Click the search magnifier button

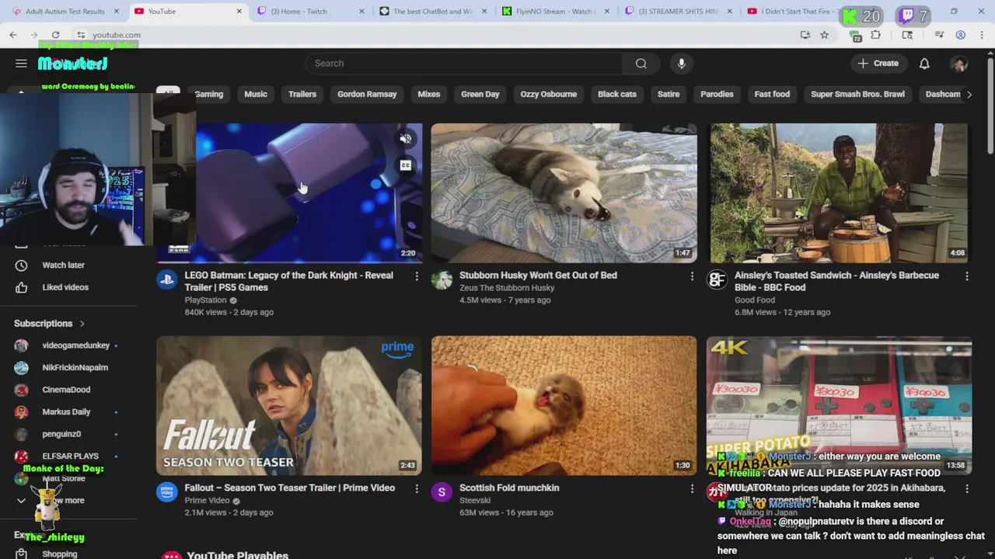[x=641, y=64]
